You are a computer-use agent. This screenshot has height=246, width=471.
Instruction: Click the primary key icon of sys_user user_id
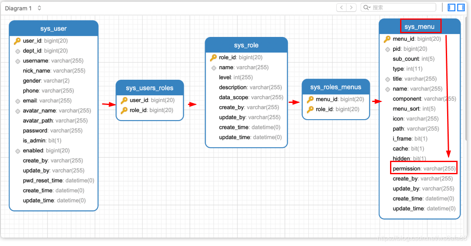[18, 41]
